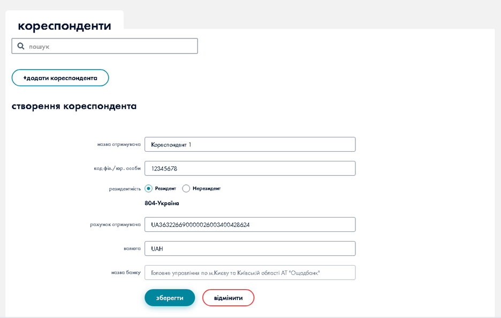Click the резидентність label text
501x318 pixels.
tap(125, 189)
